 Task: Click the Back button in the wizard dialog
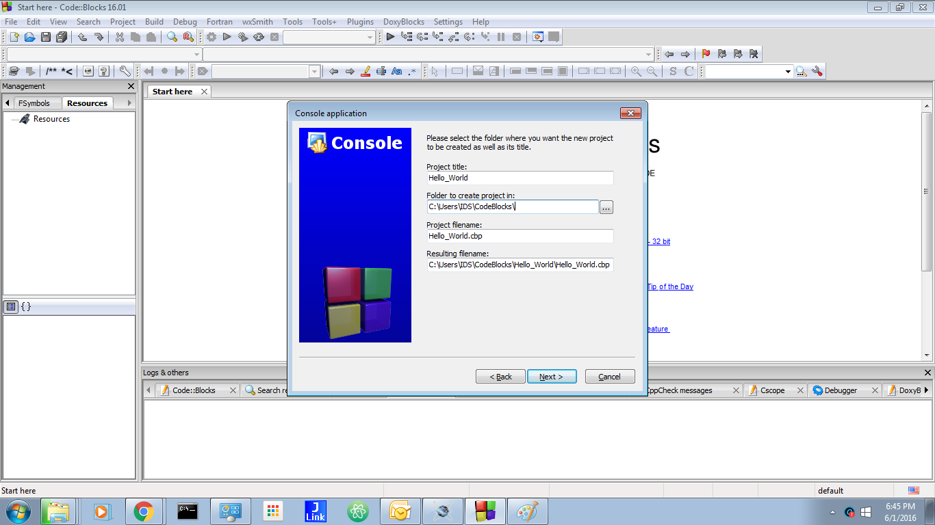[500, 376]
